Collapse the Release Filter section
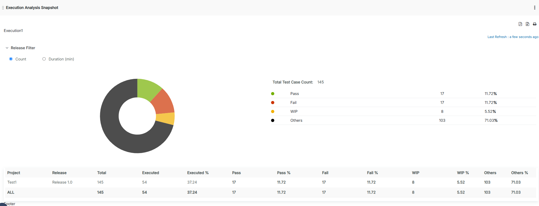Screen dimensions: 539x206 click(7, 48)
